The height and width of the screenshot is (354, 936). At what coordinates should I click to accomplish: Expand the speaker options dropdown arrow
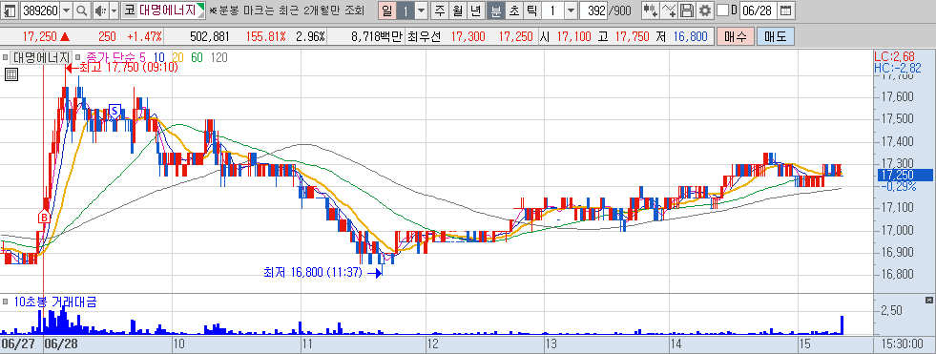[x=114, y=10]
